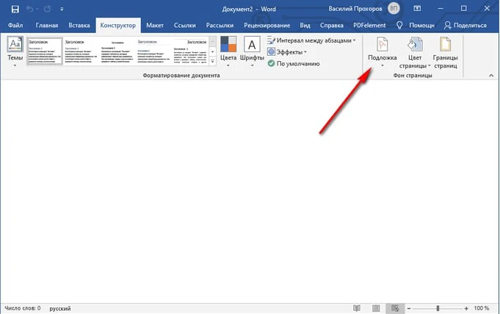Open the Справка tab
This screenshot has width=500, height=314.
[332, 25]
